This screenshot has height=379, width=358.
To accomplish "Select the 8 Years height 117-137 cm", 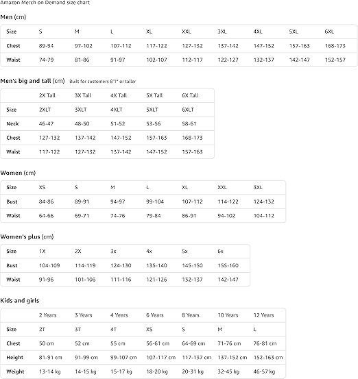I will tap(197, 358).
